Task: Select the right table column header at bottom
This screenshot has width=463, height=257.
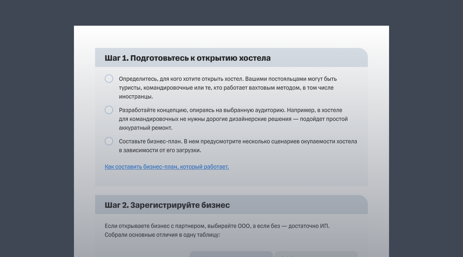Action: click(316, 254)
